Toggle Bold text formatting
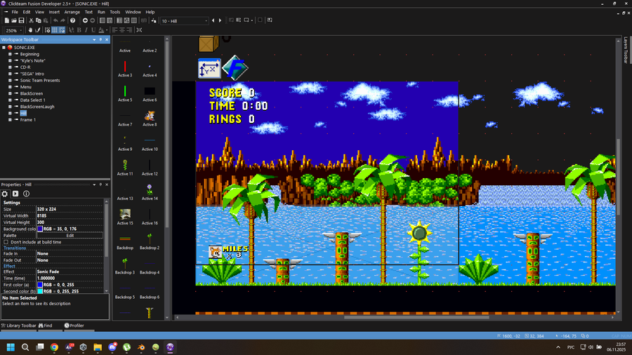The image size is (632, 355). [79, 30]
